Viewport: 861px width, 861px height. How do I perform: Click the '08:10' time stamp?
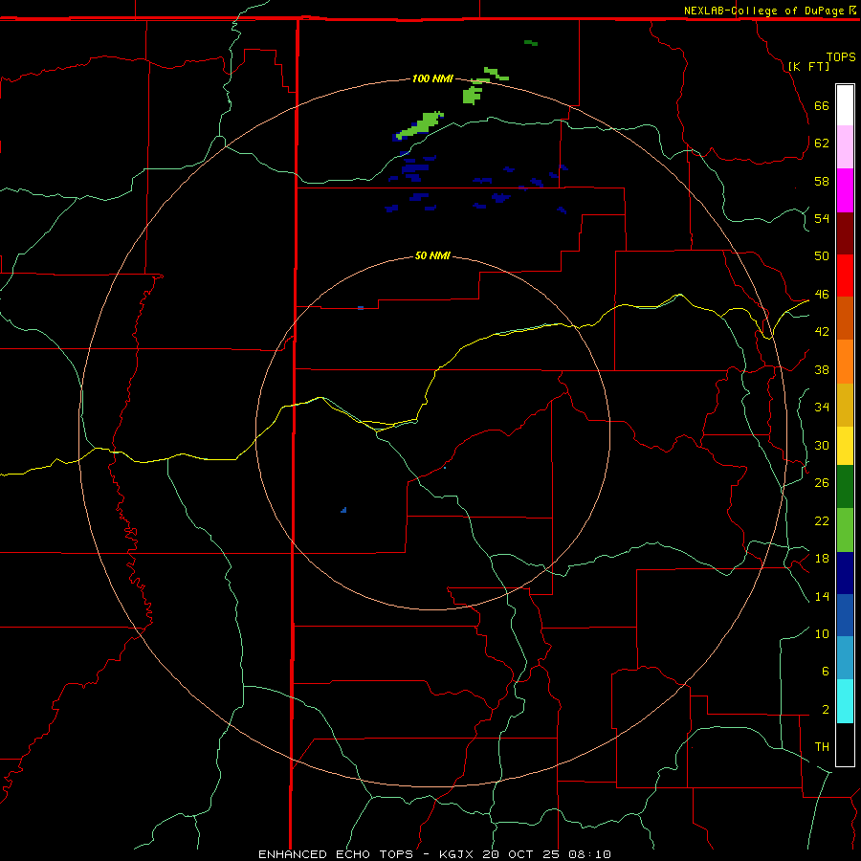click(x=589, y=854)
